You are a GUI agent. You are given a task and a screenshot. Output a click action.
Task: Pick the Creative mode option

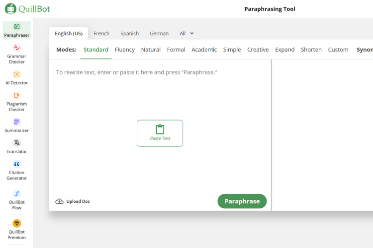click(258, 50)
